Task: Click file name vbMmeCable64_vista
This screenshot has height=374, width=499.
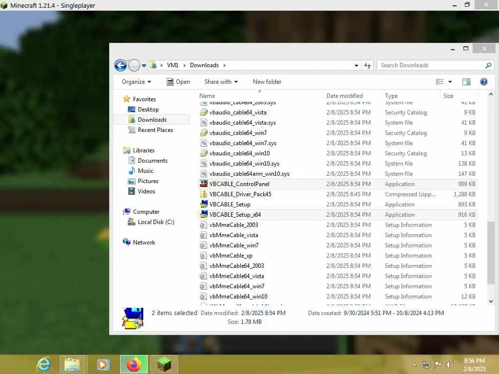Action: tap(236, 276)
